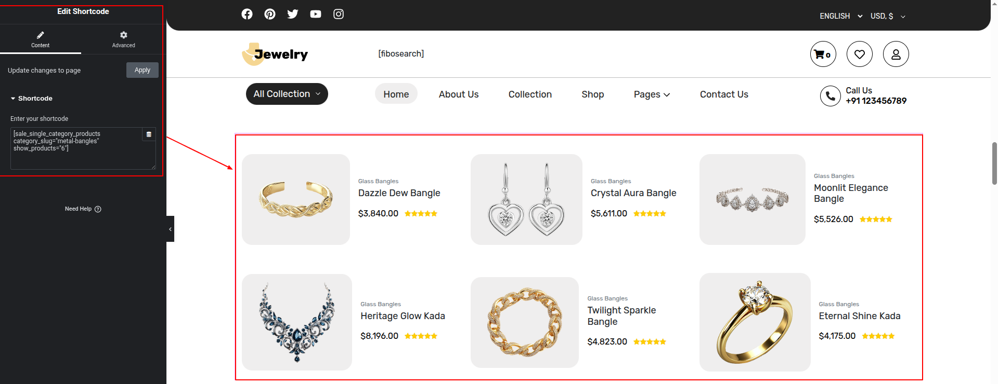The height and width of the screenshot is (384, 998).
Task: Expand the All Collection dropdown
Action: (287, 94)
